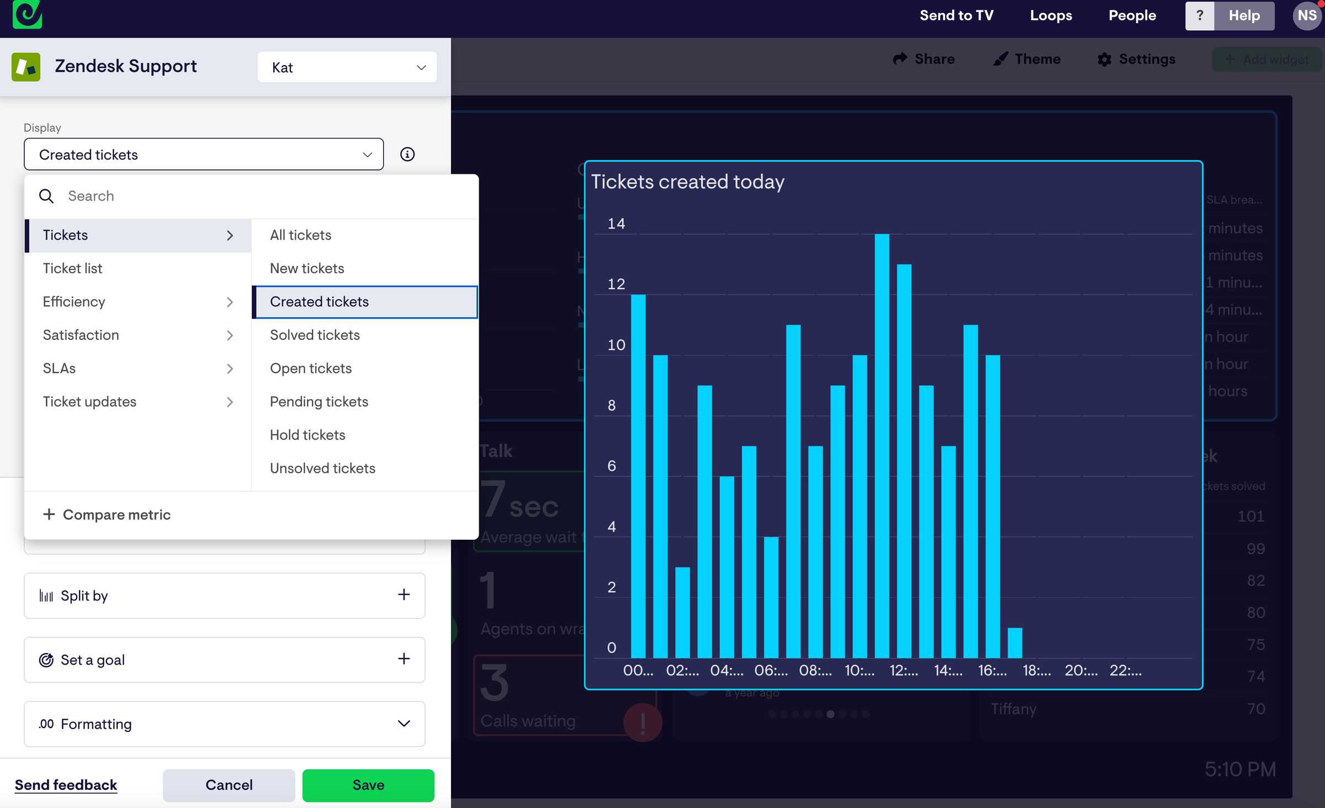Save the widget configuration

click(368, 785)
